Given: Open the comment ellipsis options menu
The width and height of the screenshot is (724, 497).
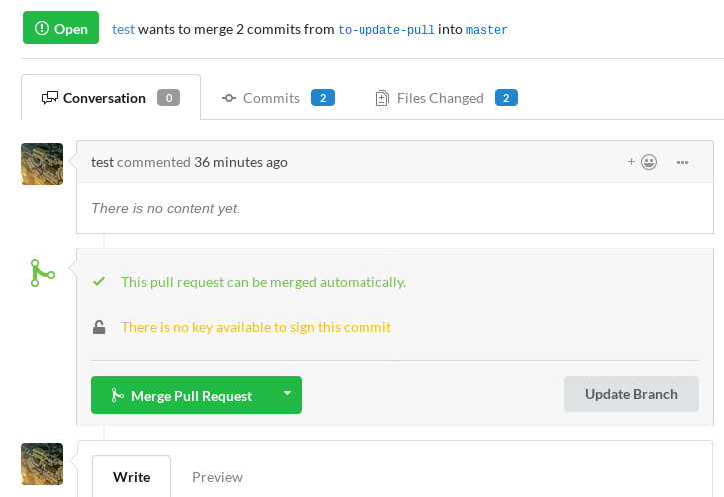Looking at the screenshot, I should tap(682, 162).
